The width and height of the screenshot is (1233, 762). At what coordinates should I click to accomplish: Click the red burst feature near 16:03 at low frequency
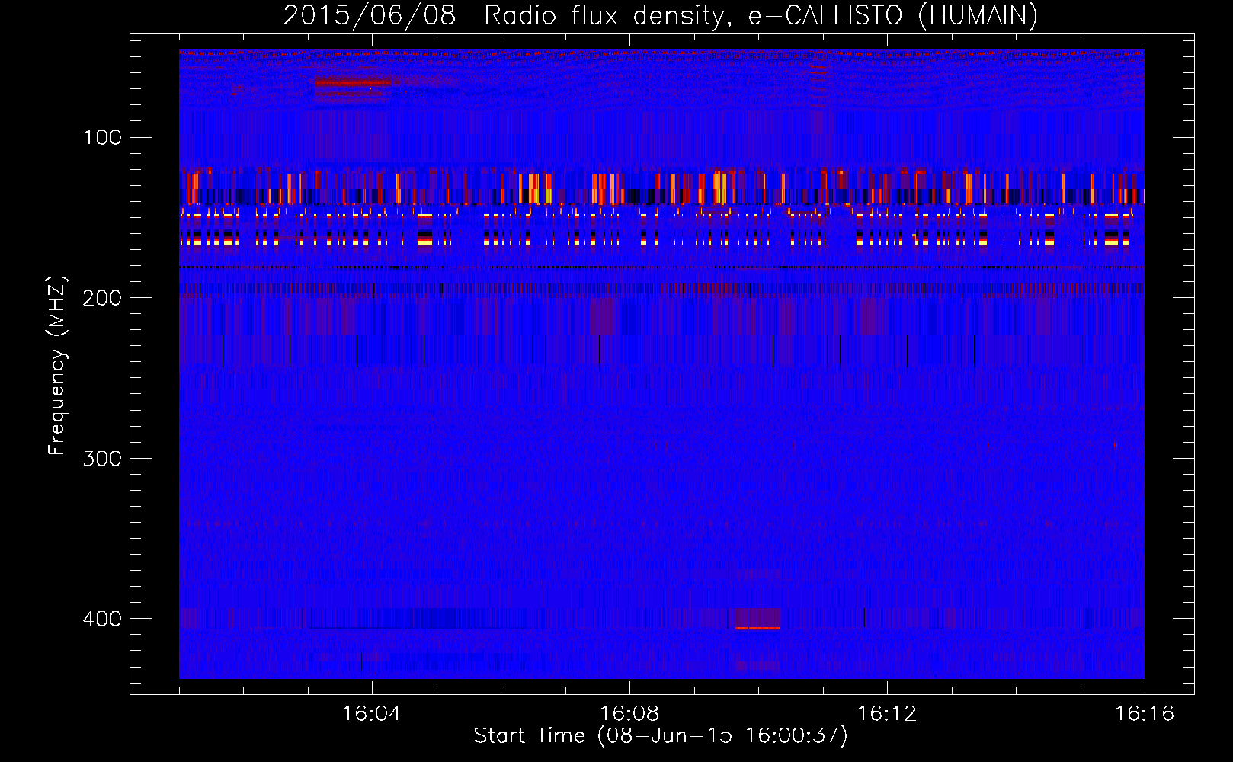pyautogui.click(x=353, y=82)
